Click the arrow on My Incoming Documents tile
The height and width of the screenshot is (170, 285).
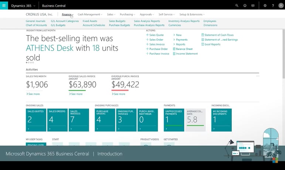[214, 129]
